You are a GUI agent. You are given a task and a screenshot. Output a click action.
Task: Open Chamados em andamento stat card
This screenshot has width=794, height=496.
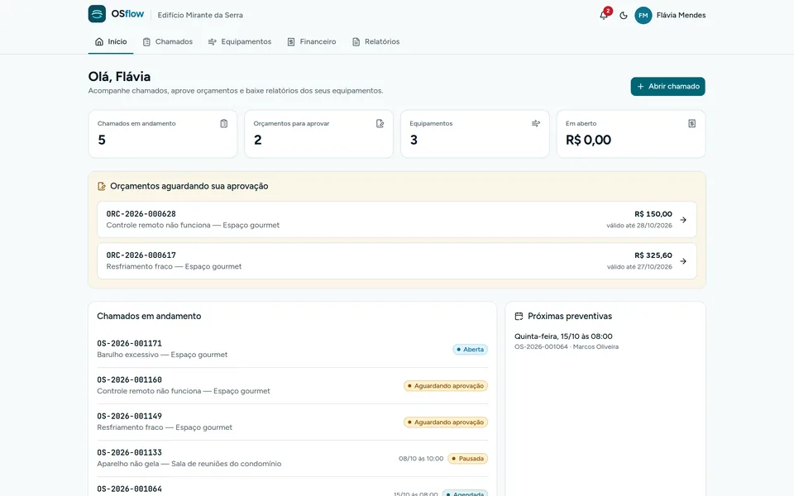[163, 134]
